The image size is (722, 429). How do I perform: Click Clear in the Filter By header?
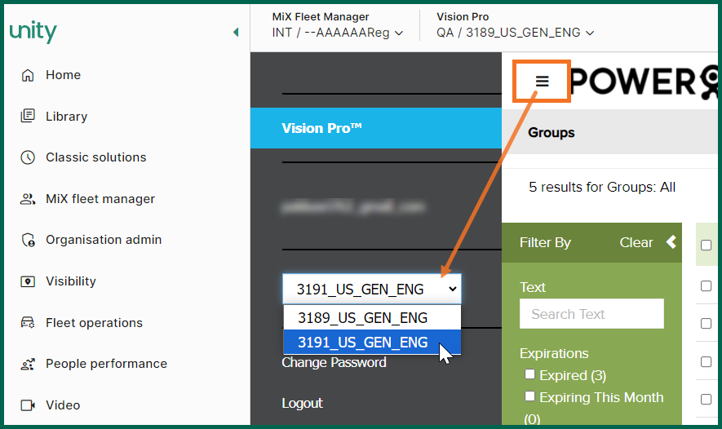point(636,242)
